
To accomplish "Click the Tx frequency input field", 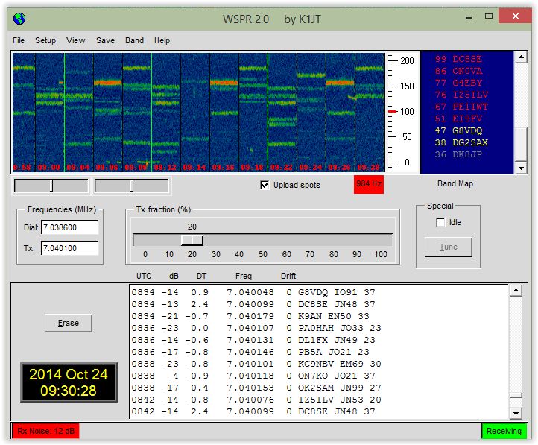I will [x=69, y=248].
